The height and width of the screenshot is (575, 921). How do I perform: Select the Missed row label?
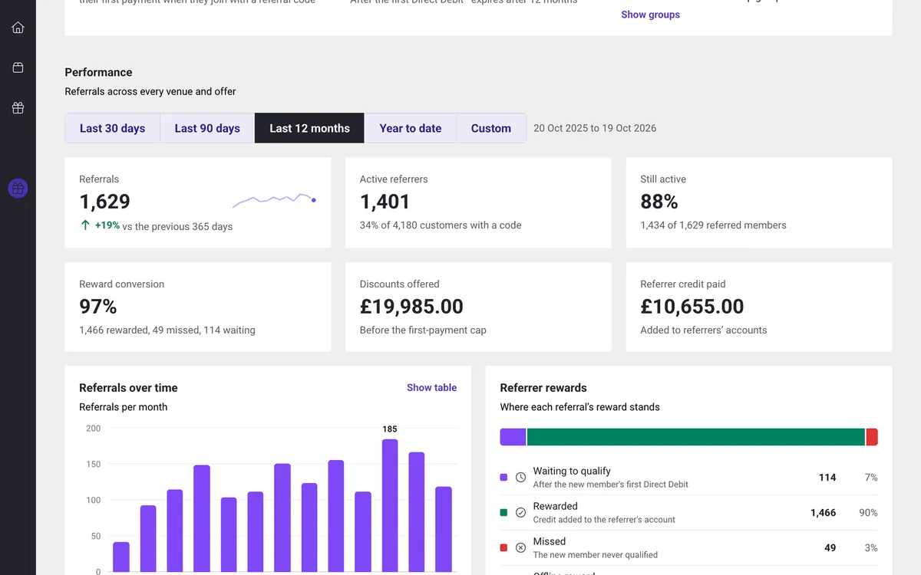[x=550, y=541]
